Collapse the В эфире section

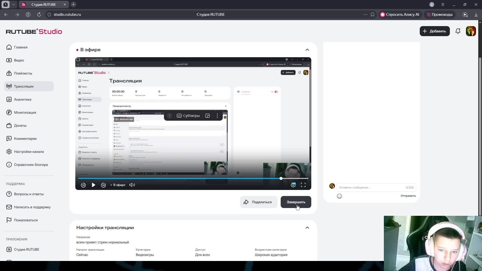[307, 50]
